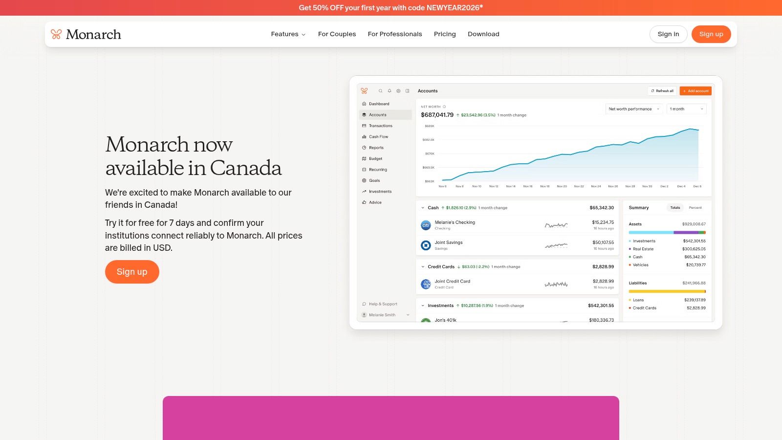Switch Summary view to Totals
The width and height of the screenshot is (782, 440).
675,208
